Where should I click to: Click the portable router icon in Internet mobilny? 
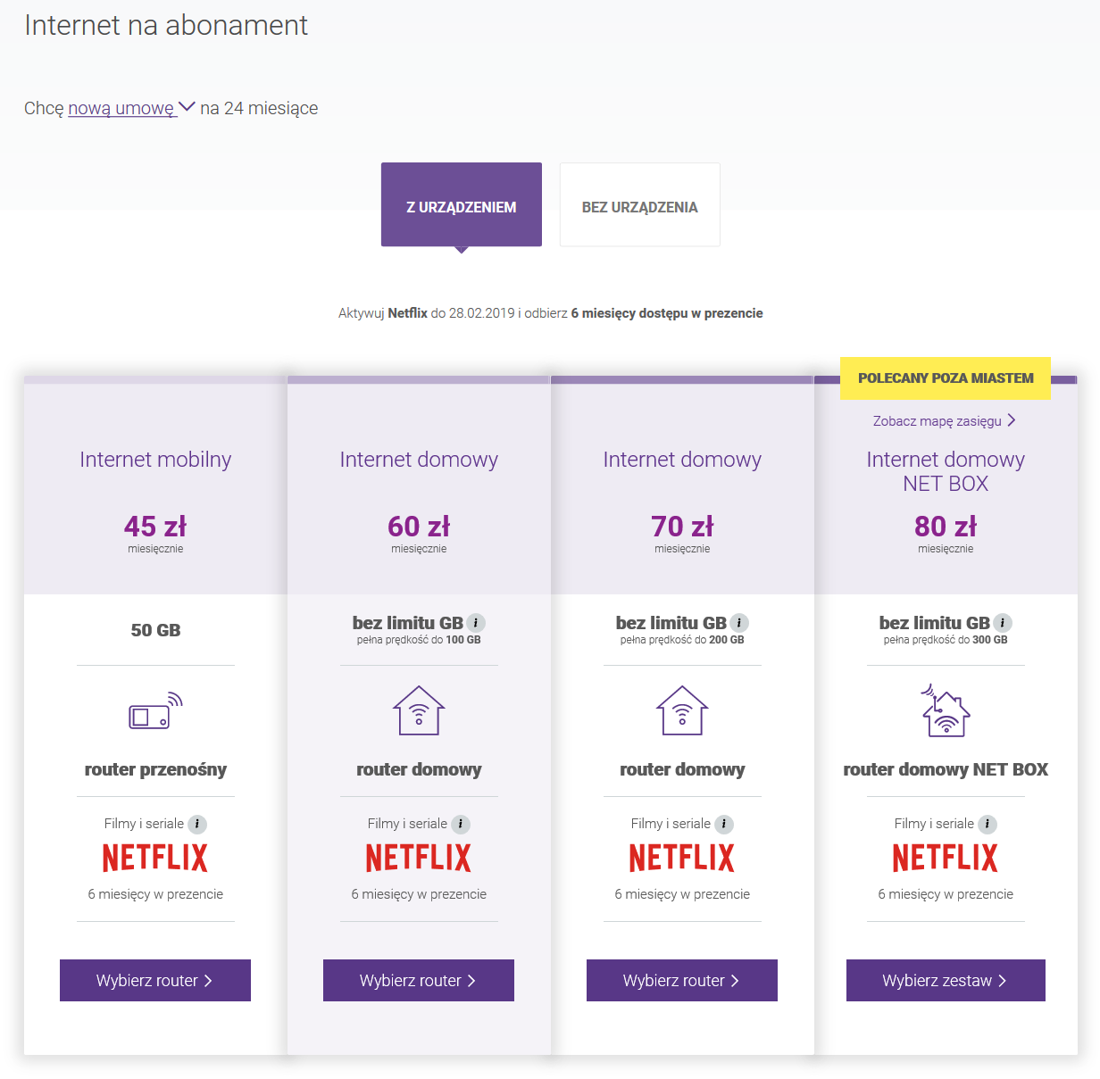[155, 710]
